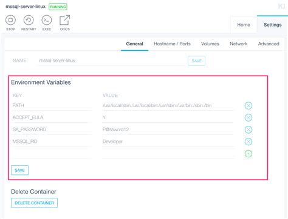Open the Volumes tab
Viewport: 288px width, 219px height.
click(x=210, y=44)
